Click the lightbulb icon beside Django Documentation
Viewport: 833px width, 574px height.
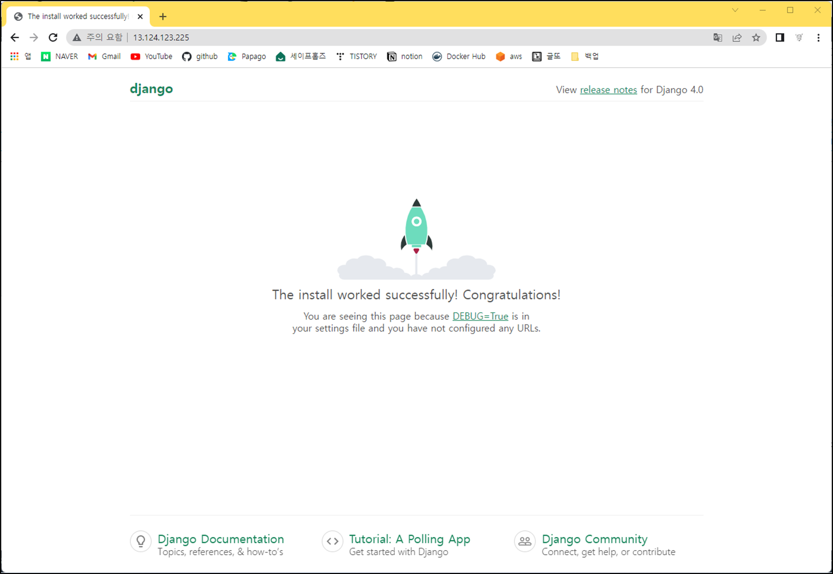(141, 541)
